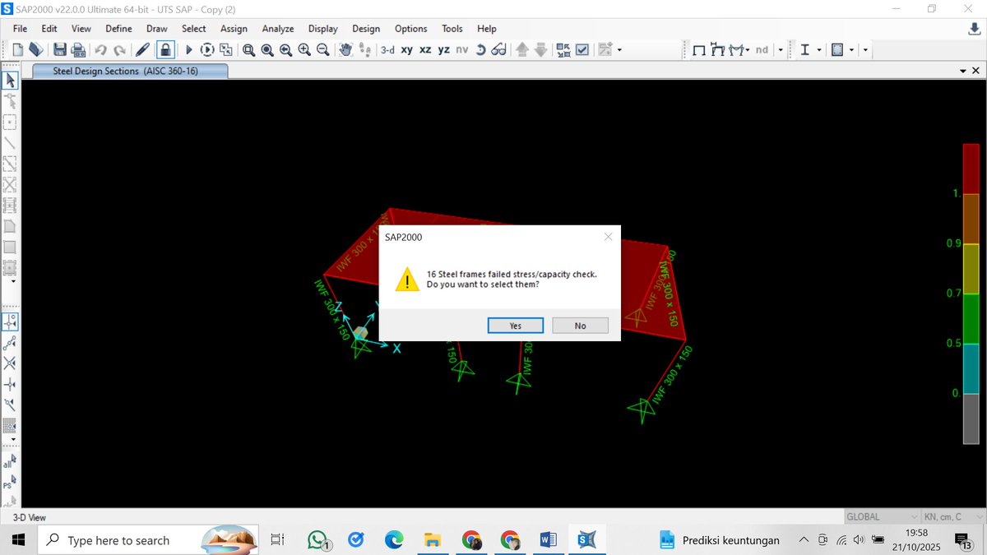Open the Define menu

[x=118, y=28]
